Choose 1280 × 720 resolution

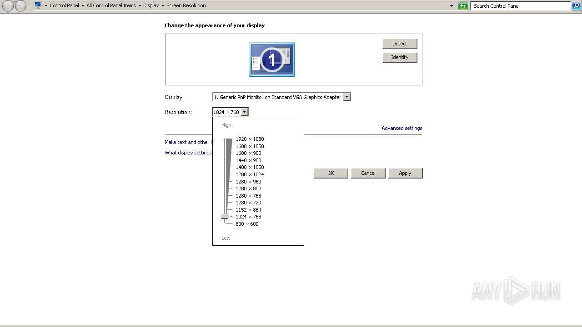click(248, 203)
